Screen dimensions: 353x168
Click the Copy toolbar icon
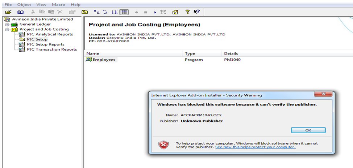[42, 12]
